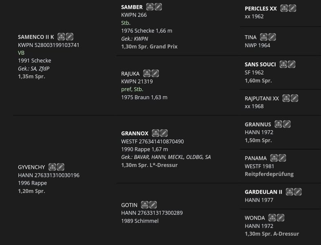Click edit pencil beside WONDA
Viewport: 321px width, 245px height.
pos(281,218)
